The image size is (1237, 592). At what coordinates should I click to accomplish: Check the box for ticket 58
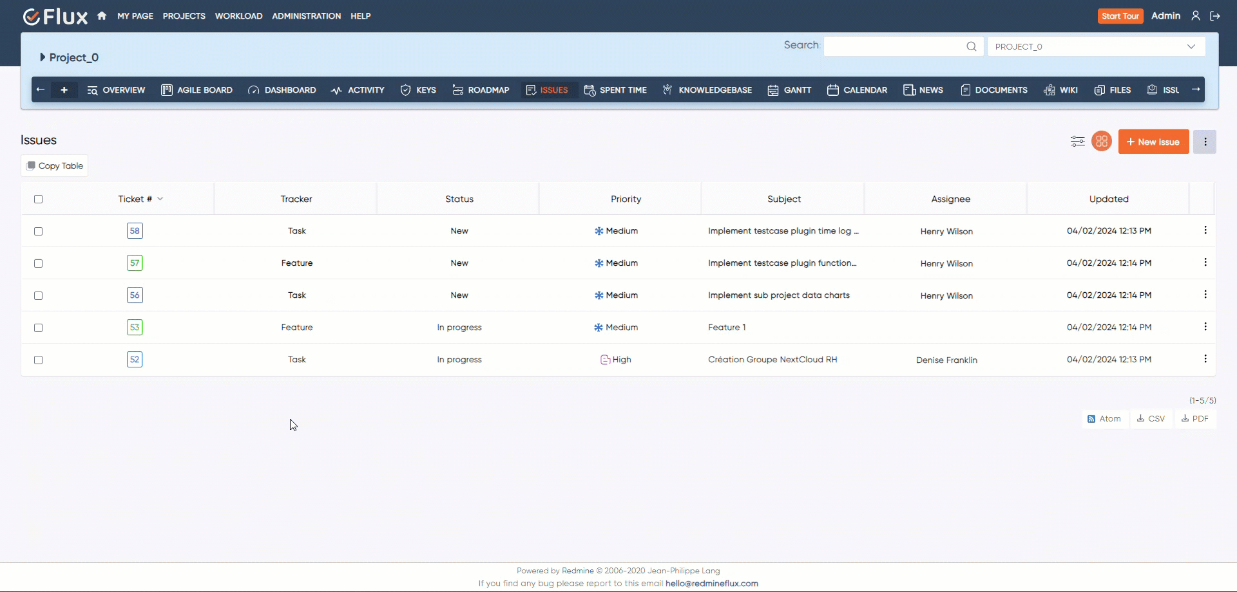pyautogui.click(x=39, y=231)
